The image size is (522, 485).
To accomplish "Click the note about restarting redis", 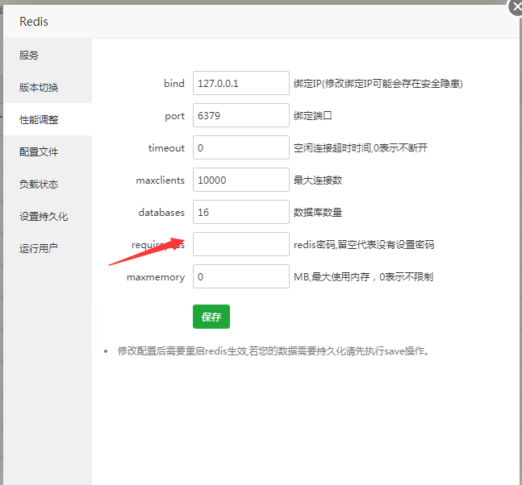I will pos(274,351).
